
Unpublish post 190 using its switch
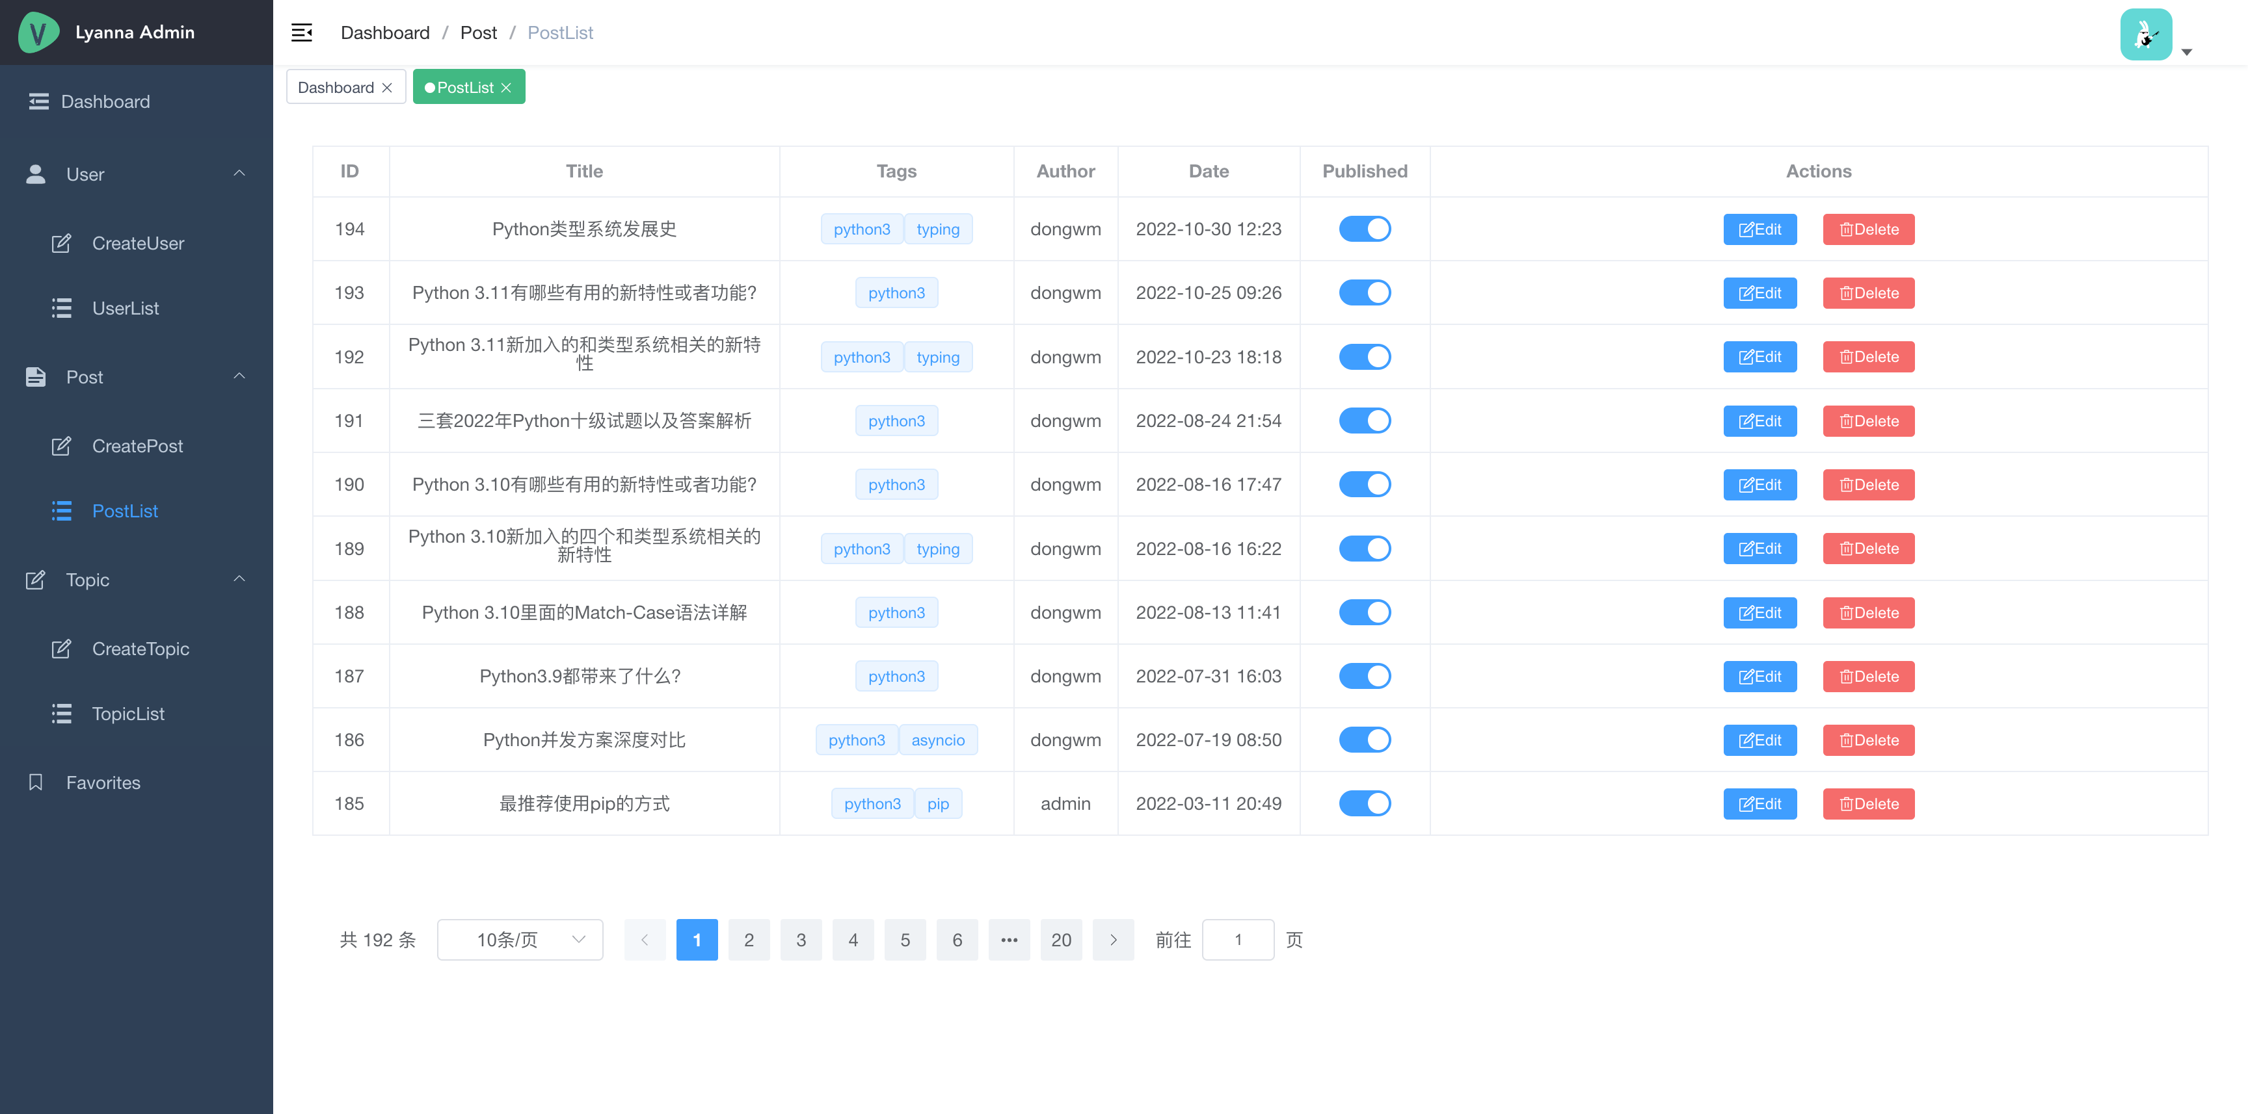pyautogui.click(x=1364, y=484)
